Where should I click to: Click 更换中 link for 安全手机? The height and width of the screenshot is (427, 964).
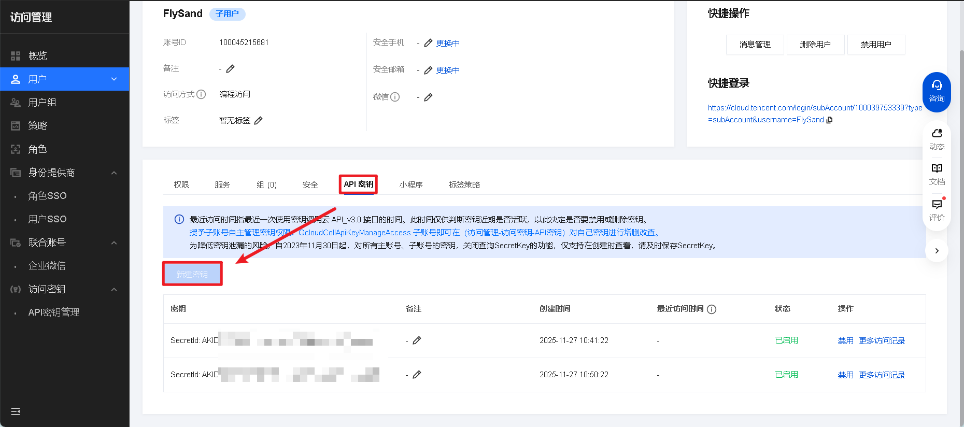tap(448, 43)
